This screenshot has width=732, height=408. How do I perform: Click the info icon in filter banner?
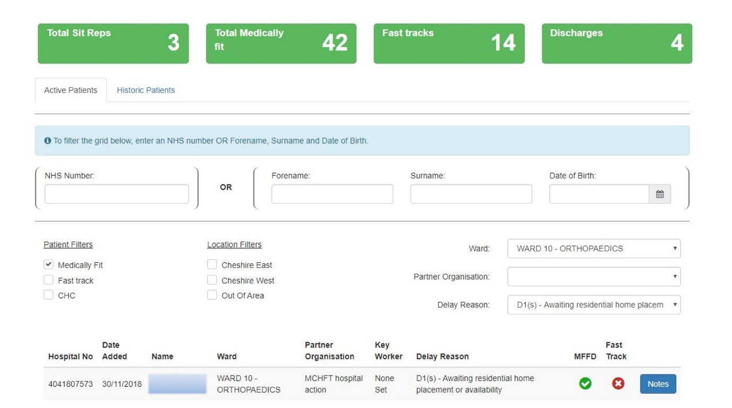click(48, 141)
